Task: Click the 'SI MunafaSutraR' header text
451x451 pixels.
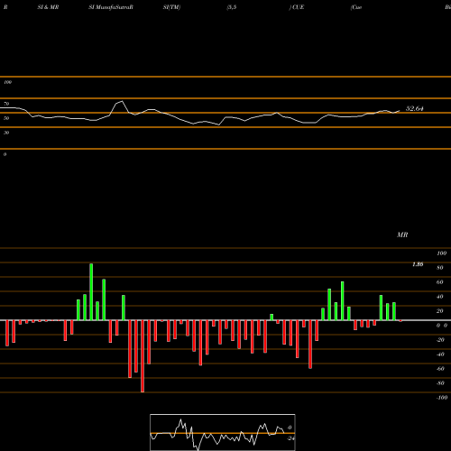Action: [x=111, y=7]
